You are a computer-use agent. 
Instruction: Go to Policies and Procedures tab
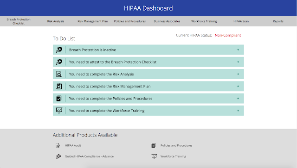click(x=130, y=21)
